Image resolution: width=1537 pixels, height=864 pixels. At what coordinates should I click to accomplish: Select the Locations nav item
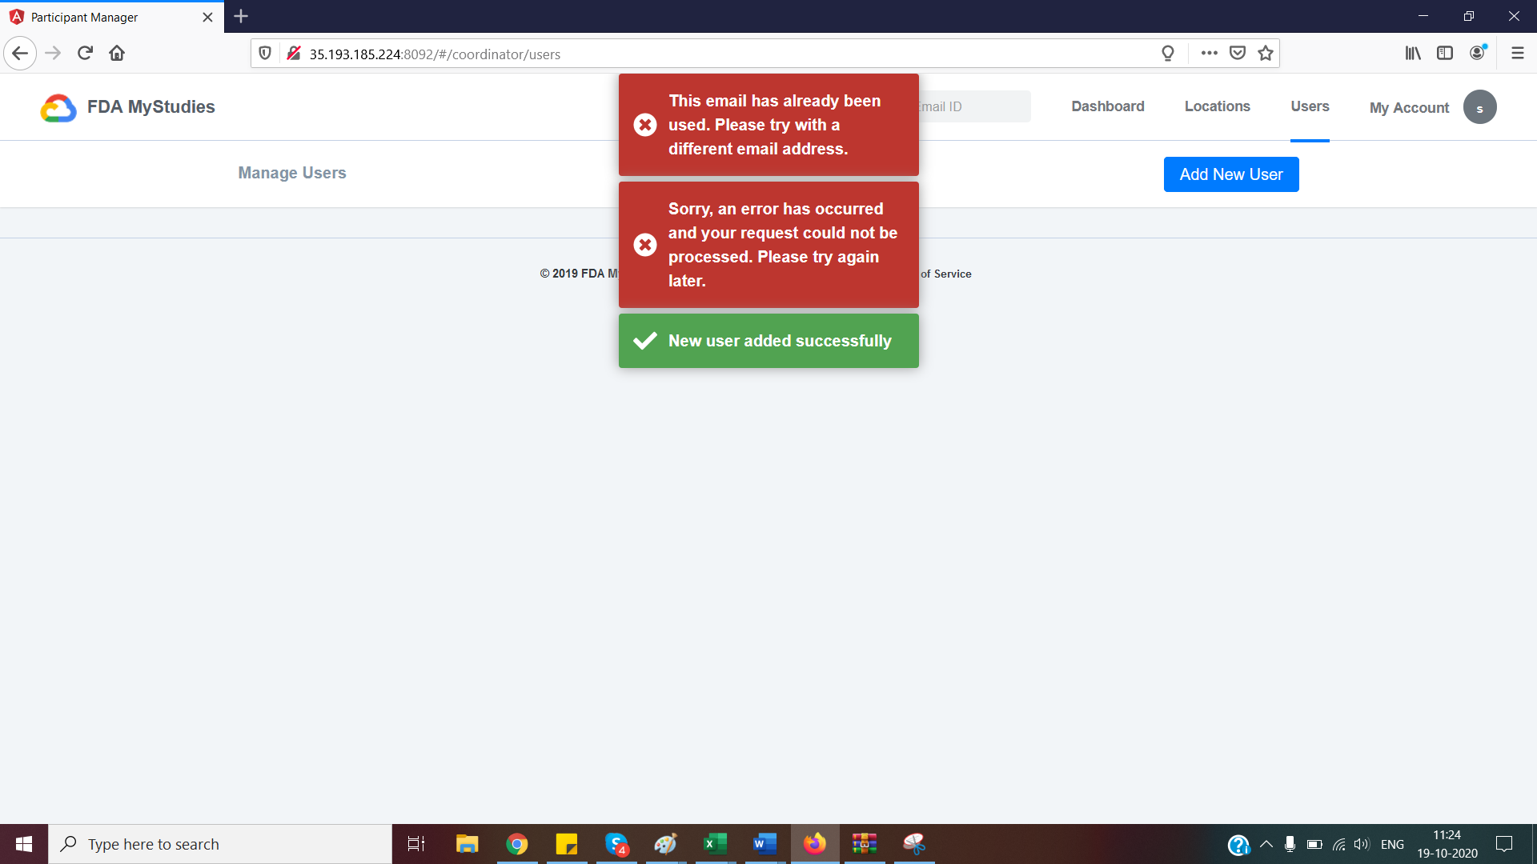pos(1217,106)
